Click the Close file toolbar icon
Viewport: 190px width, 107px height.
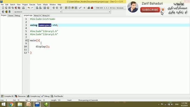click(x=16, y=8)
